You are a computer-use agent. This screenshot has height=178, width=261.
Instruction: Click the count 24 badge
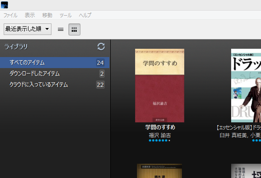click(100, 63)
